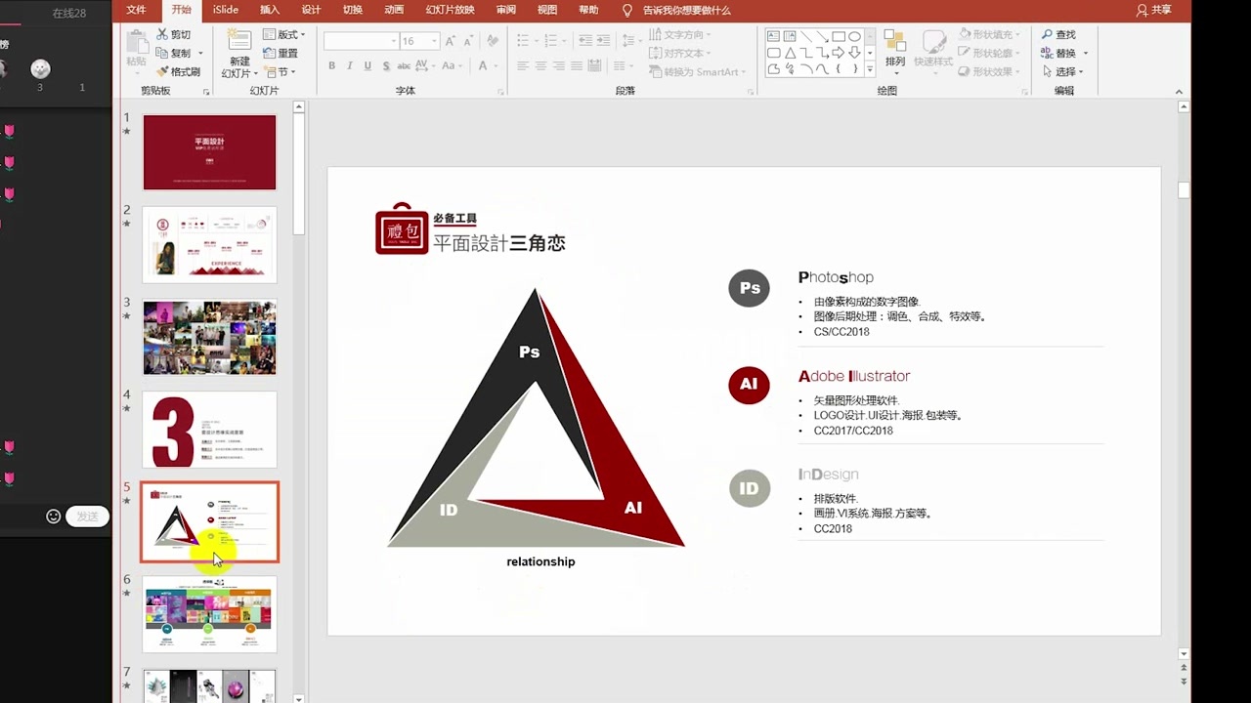Open the File (文件) tab
The image size is (1251, 703).
pos(136,10)
